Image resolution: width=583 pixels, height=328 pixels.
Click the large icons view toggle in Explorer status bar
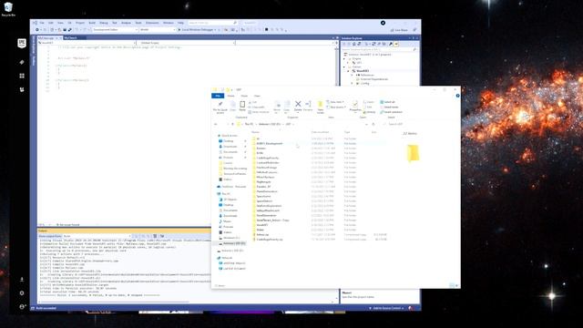(x=456, y=285)
